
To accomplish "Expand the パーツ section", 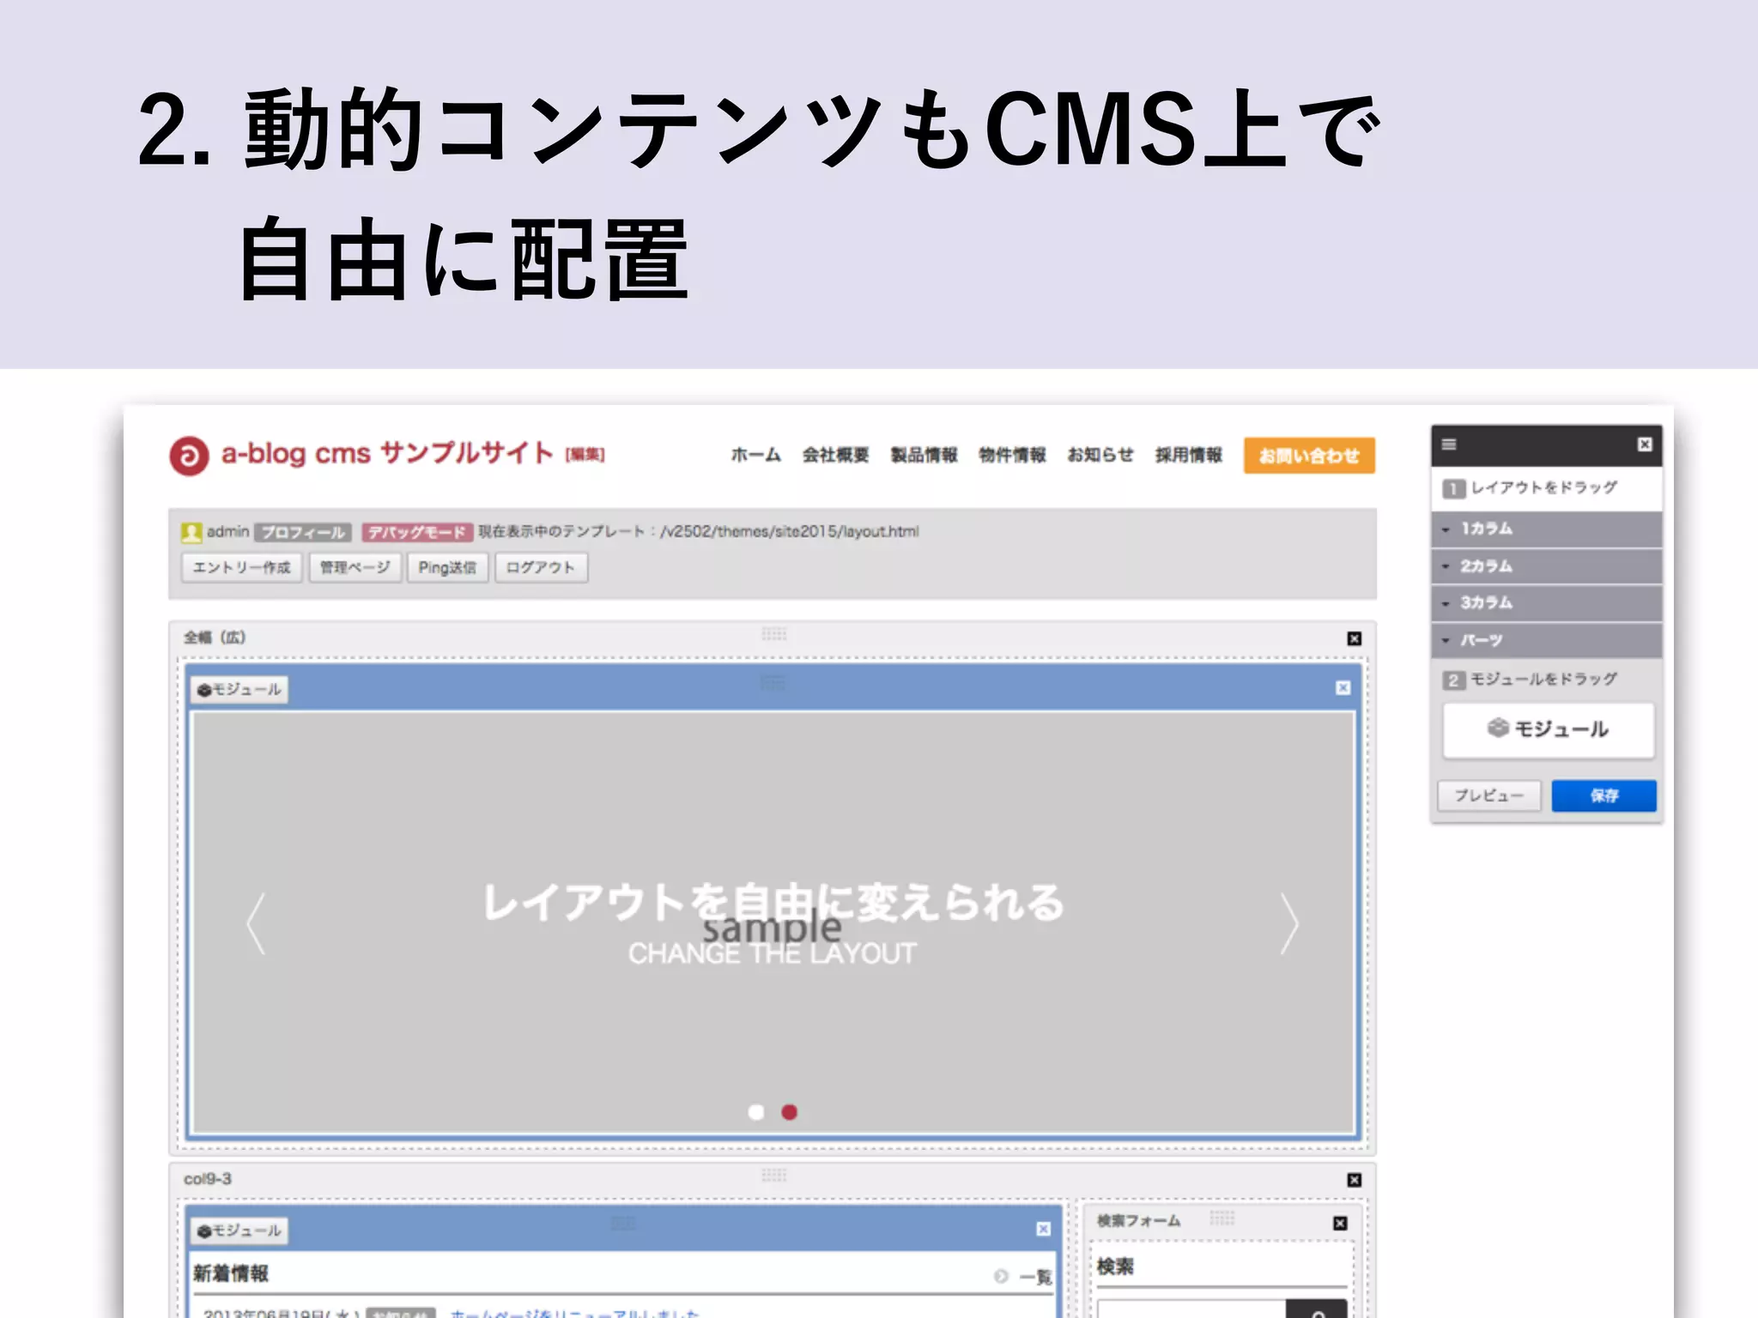I will click(x=1546, y=640).
